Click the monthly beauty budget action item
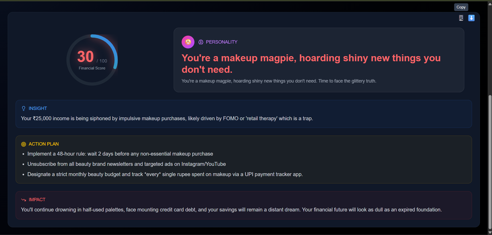 pyautogui.click(x=165, y=174)
